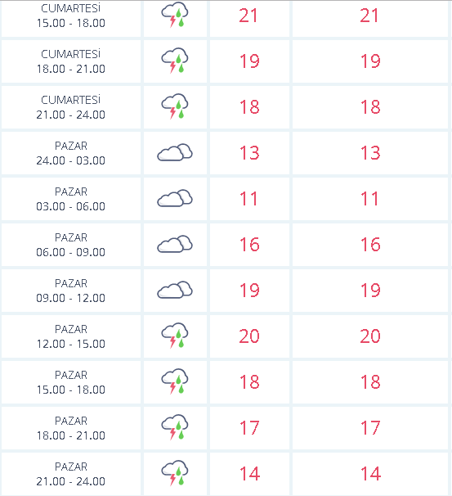Select the Cumartesi 21.00 - 24.00 time label

coord(71,107)
